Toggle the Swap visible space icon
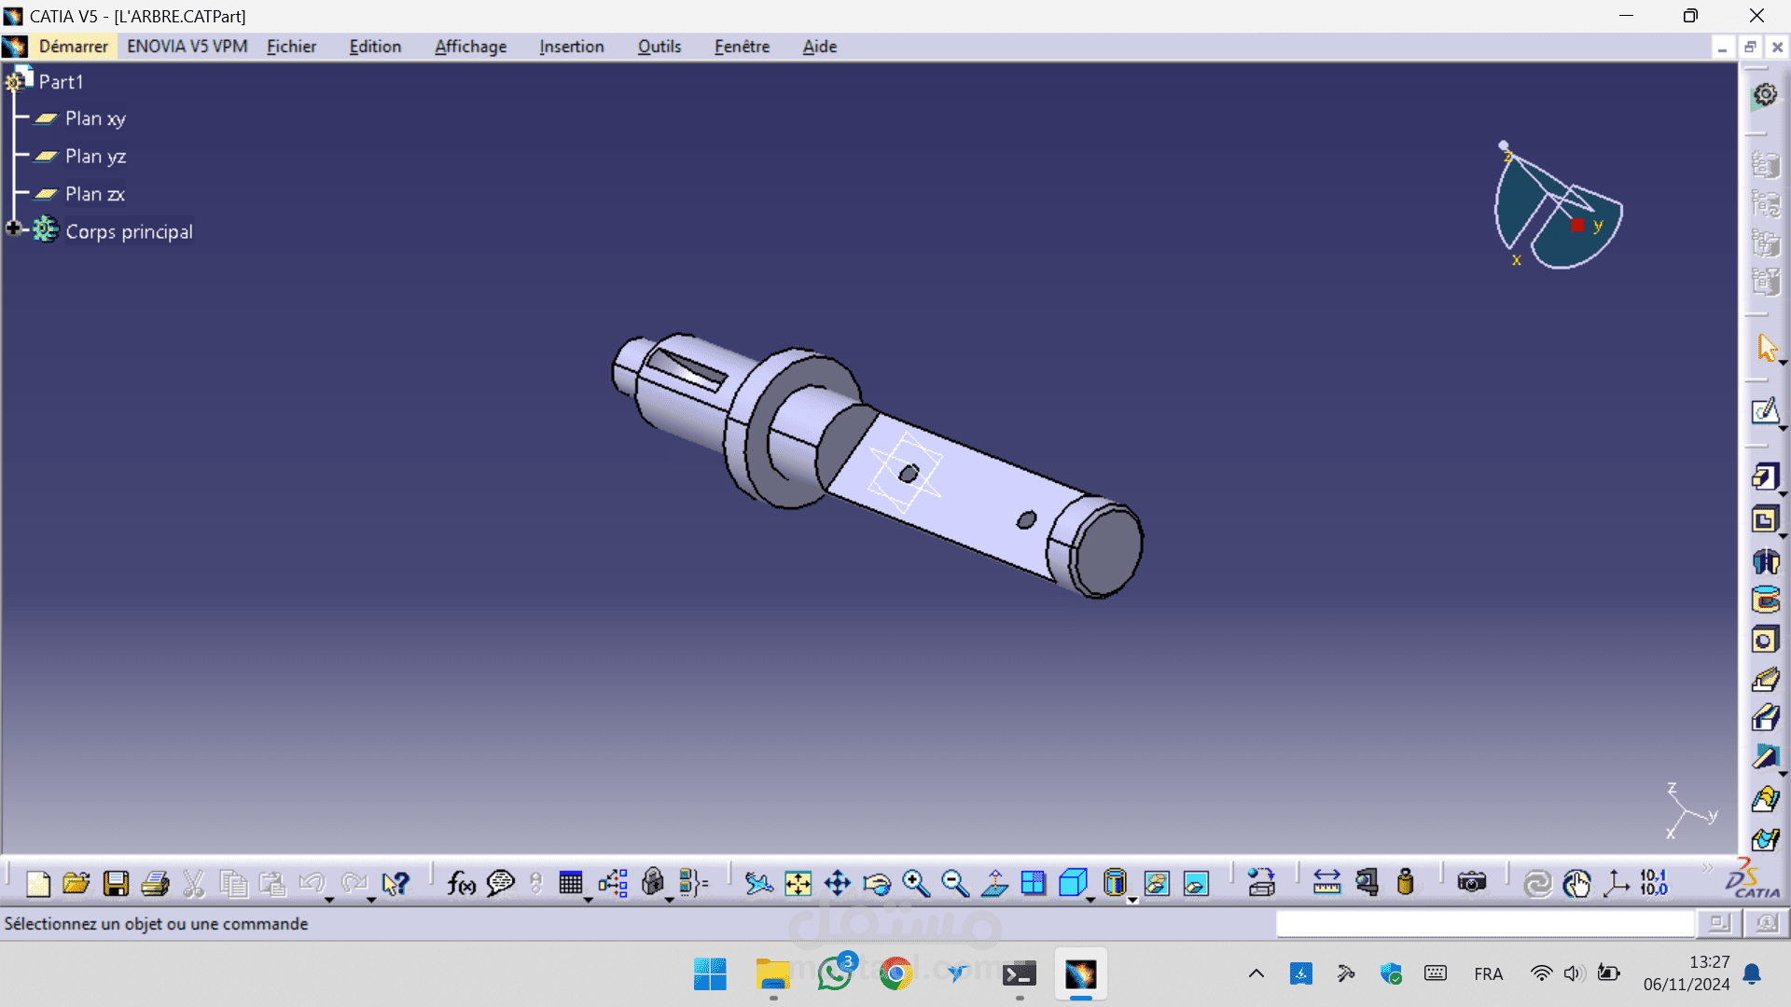Screen dimensions: 1791x1007 (x=1196, y=883)
